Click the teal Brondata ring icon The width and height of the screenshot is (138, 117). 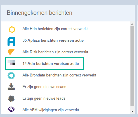pos(11,76)
